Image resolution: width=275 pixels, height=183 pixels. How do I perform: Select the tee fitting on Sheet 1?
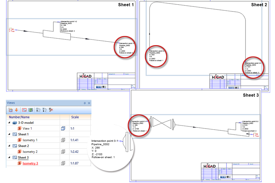point(57,31)
